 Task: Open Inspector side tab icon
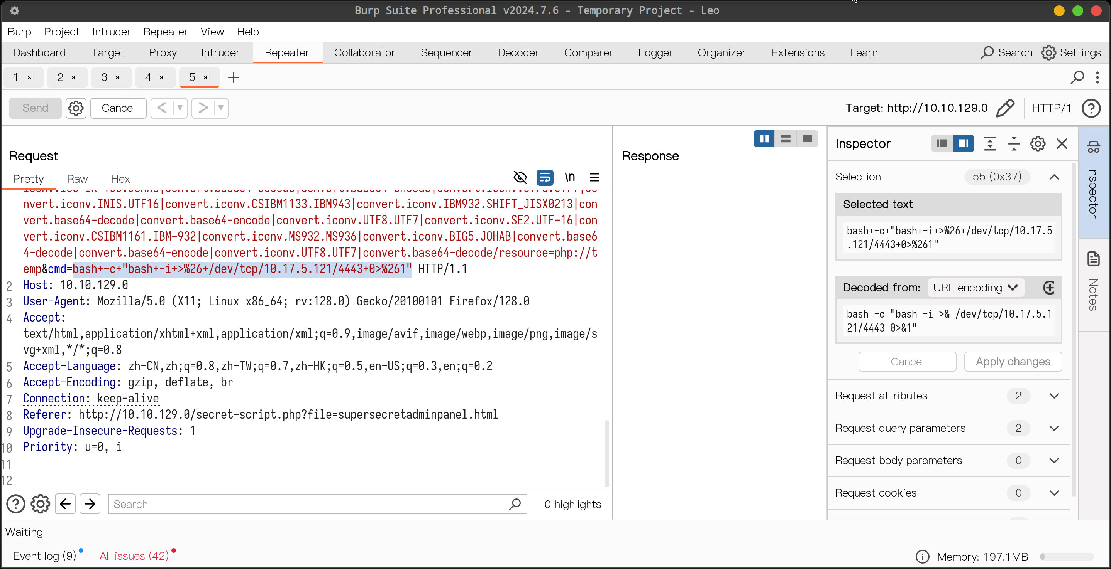[x=1094, y=147]
